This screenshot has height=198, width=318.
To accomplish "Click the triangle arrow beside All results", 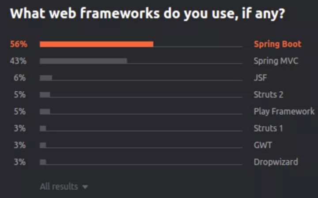I will click(85, 187).
